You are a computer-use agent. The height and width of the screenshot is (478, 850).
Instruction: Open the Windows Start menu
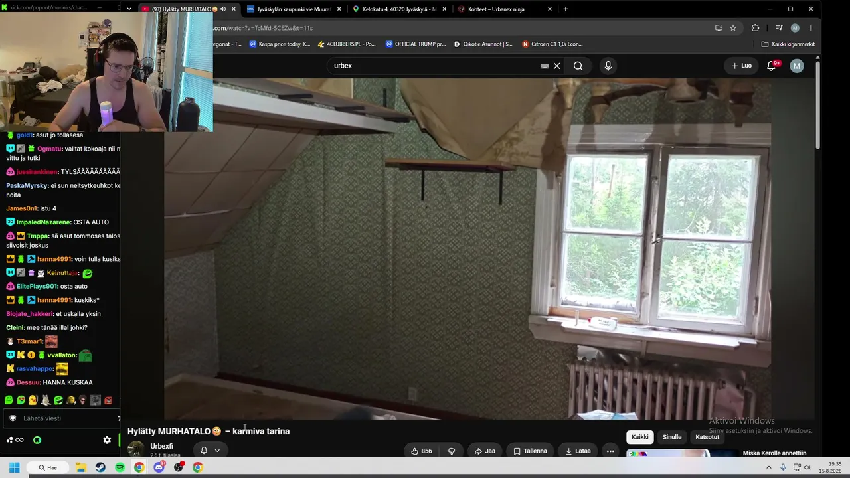(14, 467)
